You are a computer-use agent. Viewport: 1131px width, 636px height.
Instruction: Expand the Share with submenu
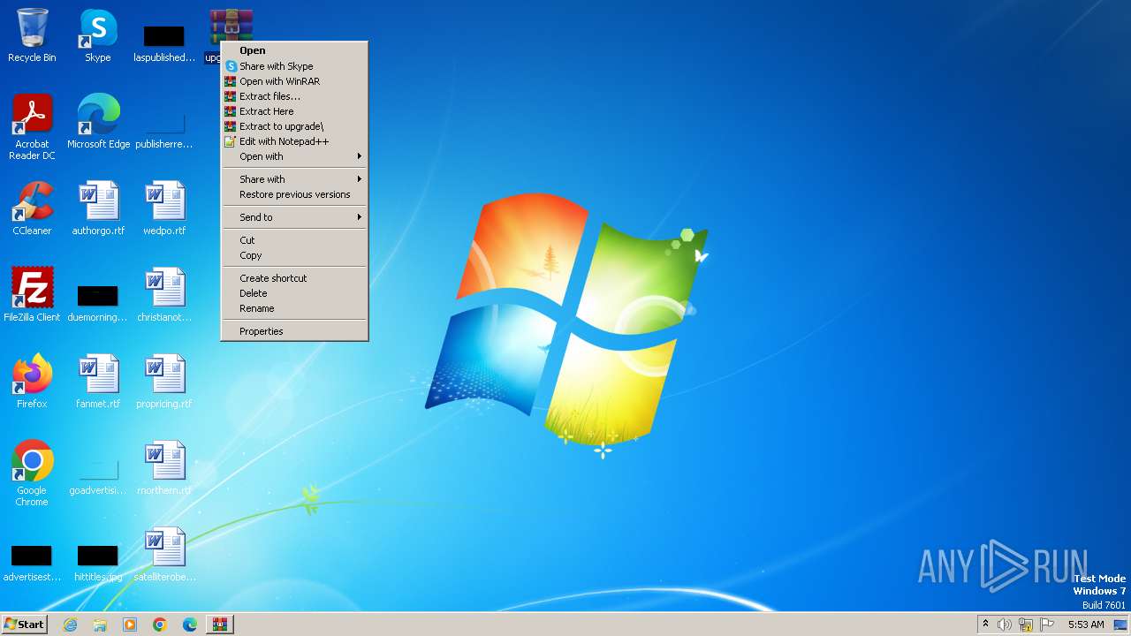click(x=294, y=179)
